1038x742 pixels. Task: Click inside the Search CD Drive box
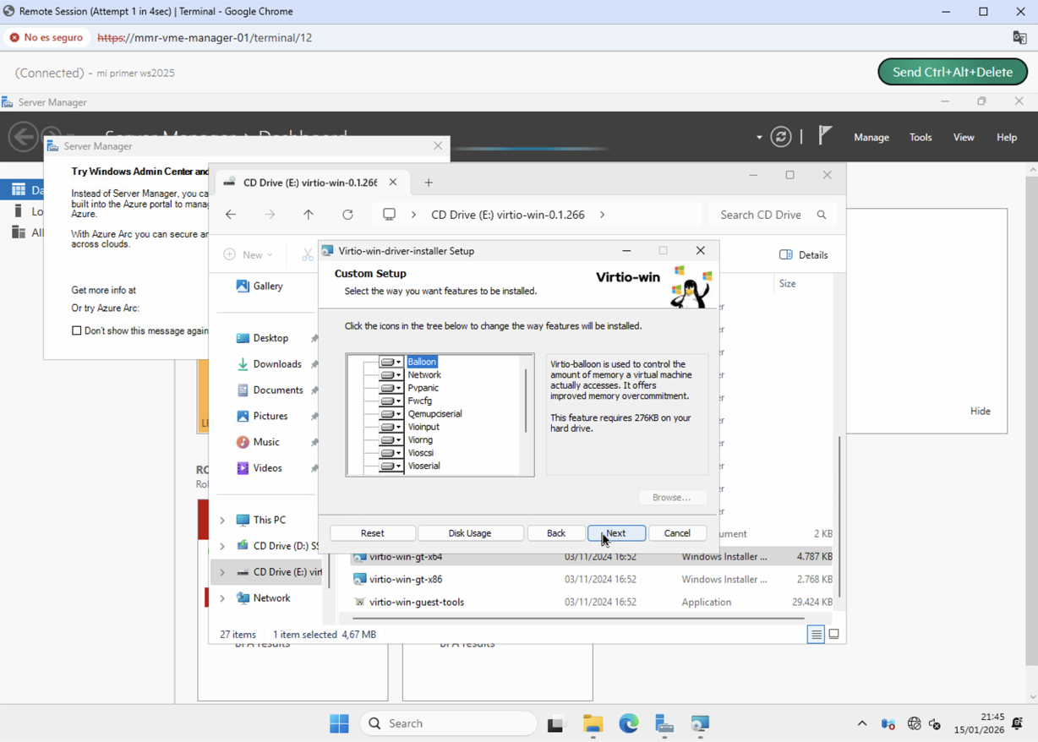tap(761, 215)
